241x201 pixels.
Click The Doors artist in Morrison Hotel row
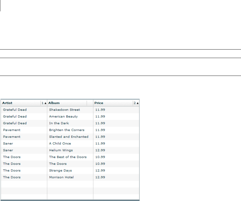click(x=12, y=177)
